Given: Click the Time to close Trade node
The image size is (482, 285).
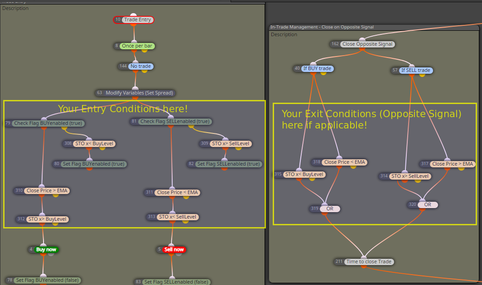Looking at the screenshot, I should (x=364, y=261).
